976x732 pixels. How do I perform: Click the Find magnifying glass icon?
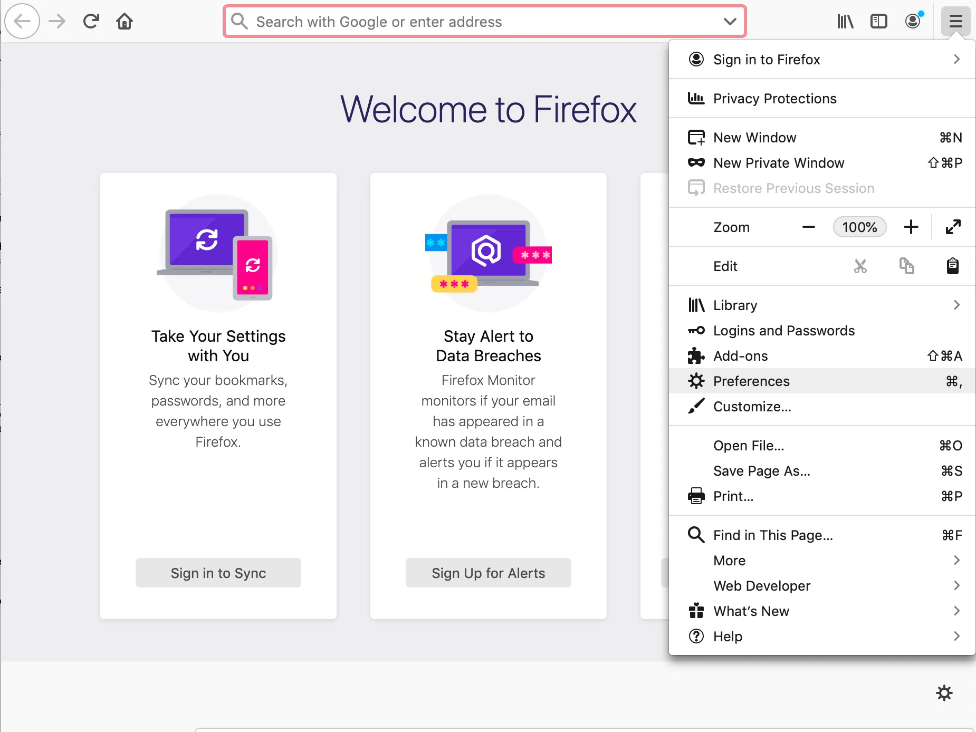(696, 535)
